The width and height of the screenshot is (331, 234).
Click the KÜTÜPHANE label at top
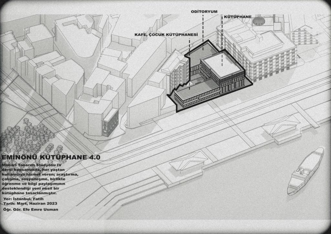pyautogui.click(x=238, y=16)
